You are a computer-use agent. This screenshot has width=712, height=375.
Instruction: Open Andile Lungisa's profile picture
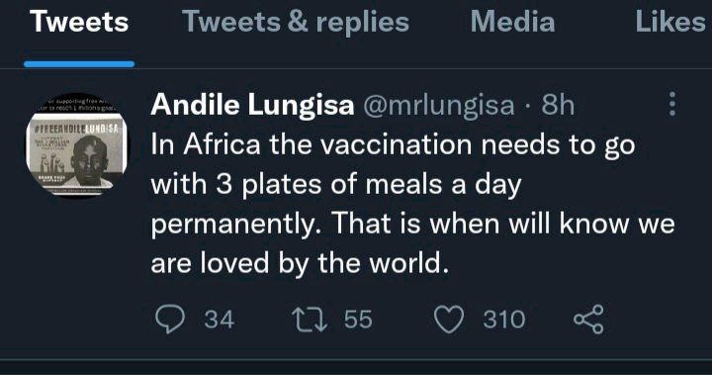coord(77,145)
